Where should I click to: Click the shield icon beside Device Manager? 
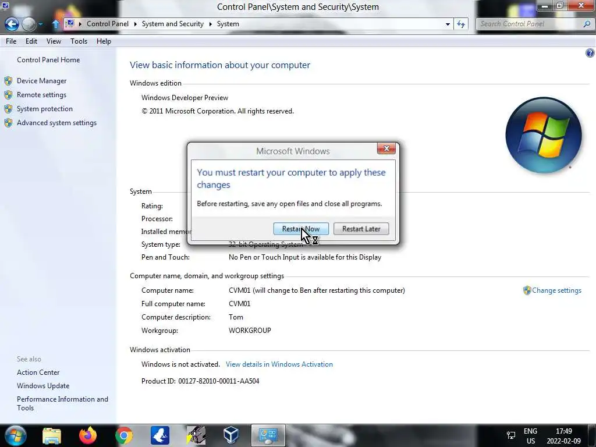pyautogui.click(x=8, y=80)
